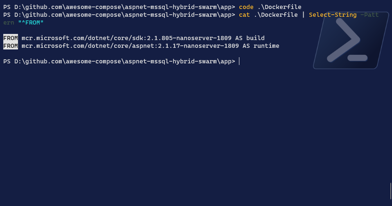The height and width of the screenshot is (206, 392).
Task: Click the -Patt parameter text
Action: 369,15
